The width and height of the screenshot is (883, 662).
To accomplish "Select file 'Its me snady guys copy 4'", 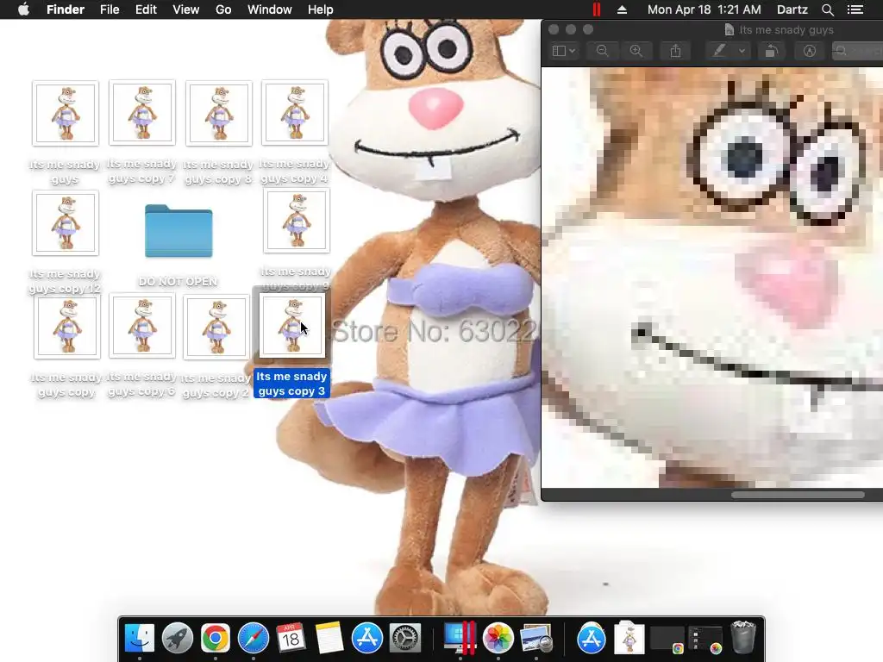I will tap(295, 113).
